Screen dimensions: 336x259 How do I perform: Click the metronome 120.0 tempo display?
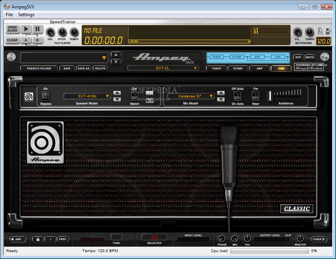pyautogui.click(x=323, y=41)
